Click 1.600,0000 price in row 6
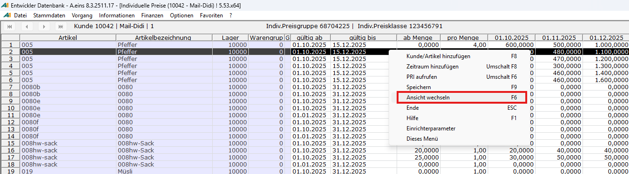Image resolution: width=629 pixels, height=174 pixels. pyautogui.click(x=606, y=80)
